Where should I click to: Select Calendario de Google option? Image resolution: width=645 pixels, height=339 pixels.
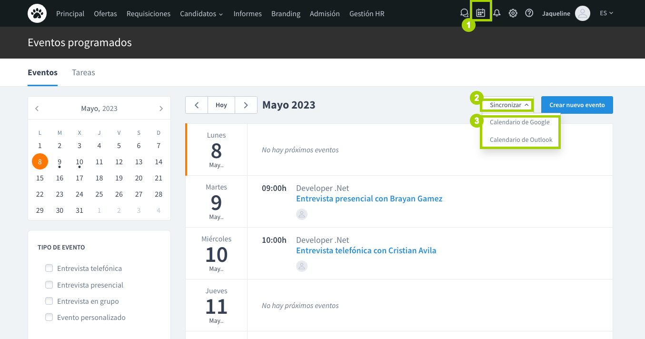[519, 122]
